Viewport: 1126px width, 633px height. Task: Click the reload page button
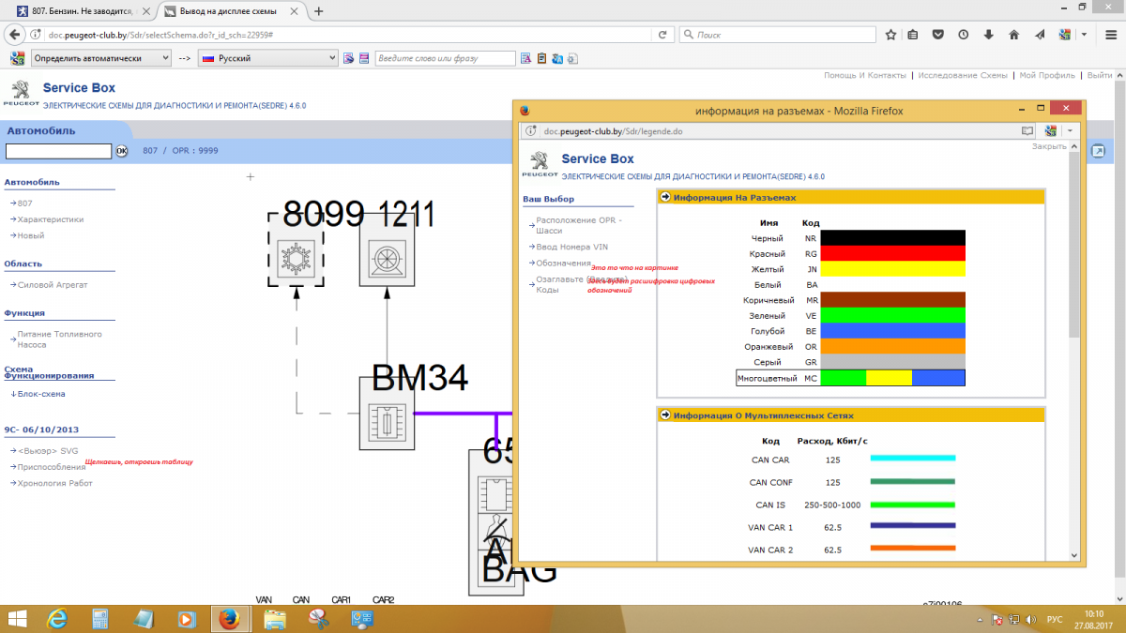(662, 35)
